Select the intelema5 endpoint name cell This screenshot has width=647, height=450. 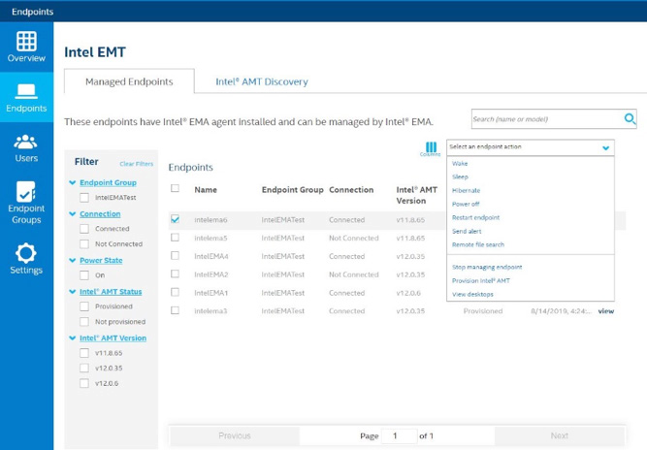pos(210,238)
